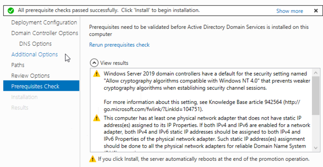This screenshot has width=323, height=167.
Task: Click the Windows Server 2019 warning text
Action: [x=206, y=80]
